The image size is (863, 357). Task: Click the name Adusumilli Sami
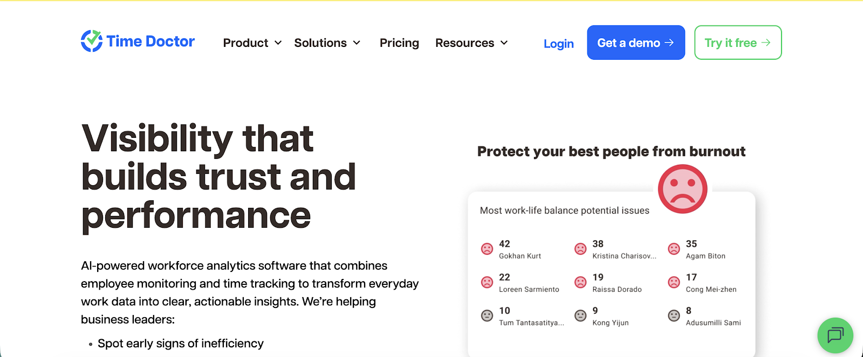point(713,323)
